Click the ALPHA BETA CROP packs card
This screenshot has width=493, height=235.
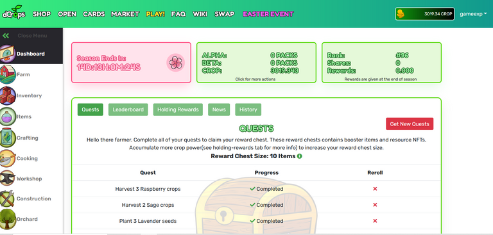click(x=256, y=63)
